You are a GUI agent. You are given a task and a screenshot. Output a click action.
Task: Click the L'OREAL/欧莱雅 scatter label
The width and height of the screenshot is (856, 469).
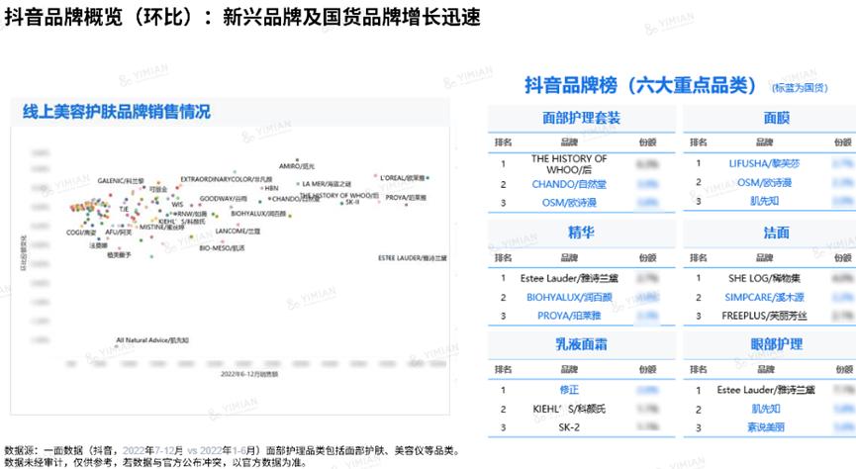point(403,178)
